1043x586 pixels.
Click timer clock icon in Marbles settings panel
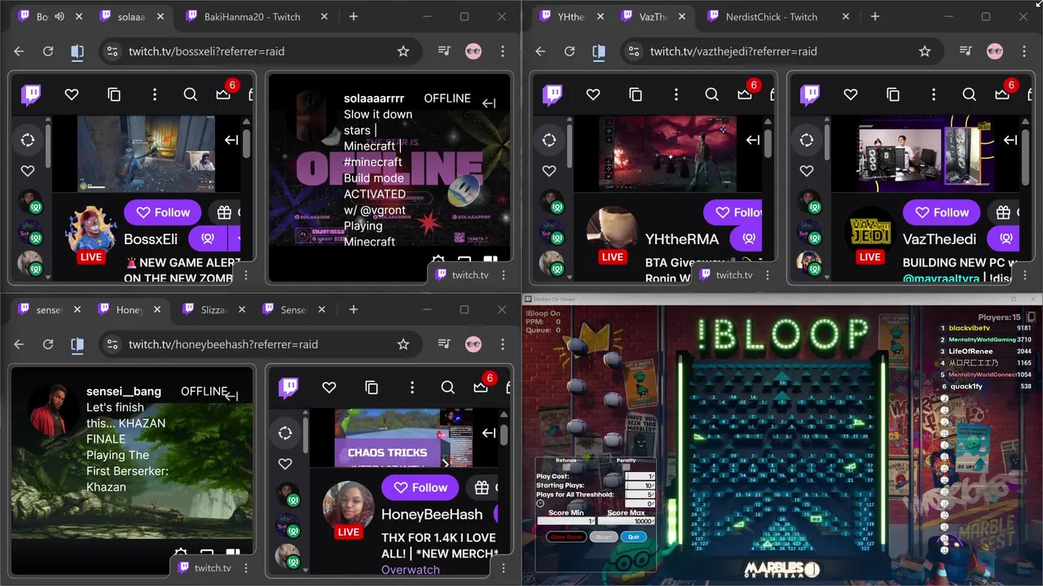540,504
